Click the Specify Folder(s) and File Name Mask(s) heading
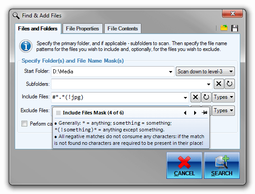 point(72,61)
